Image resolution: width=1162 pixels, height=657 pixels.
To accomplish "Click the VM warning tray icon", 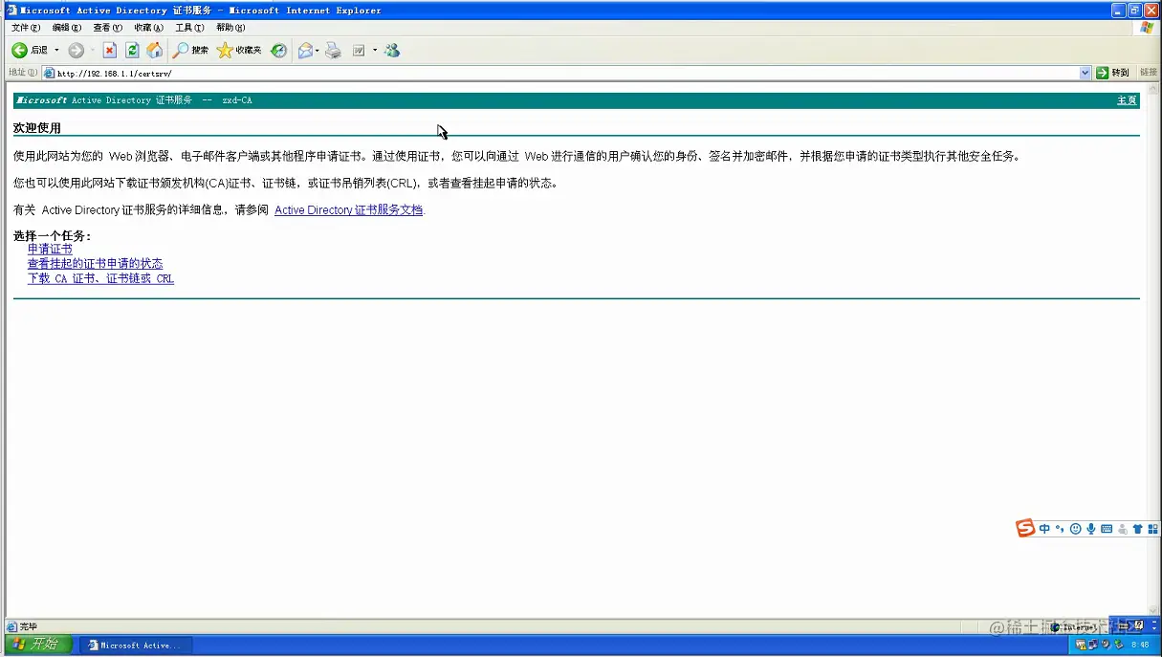I will 1080,646.
